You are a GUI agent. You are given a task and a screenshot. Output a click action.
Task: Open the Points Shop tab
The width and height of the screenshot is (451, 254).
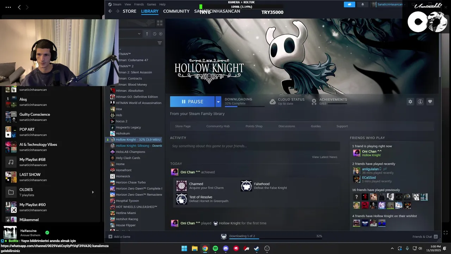click(x=254, y=126)
